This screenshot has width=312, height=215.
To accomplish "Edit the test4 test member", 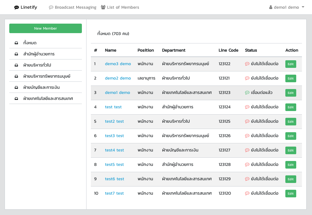I will [x=291, y=150].
